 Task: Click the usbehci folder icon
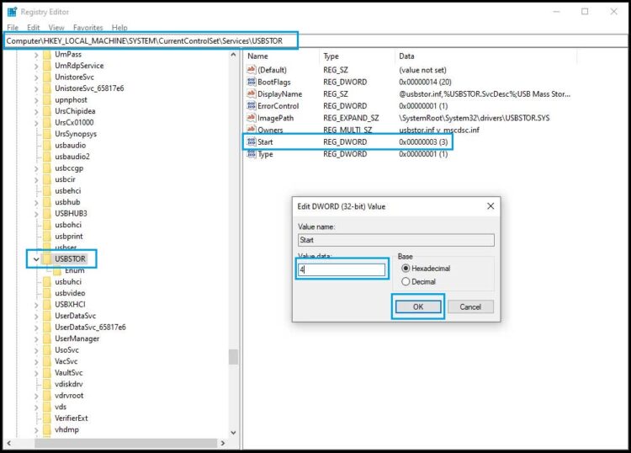[x=47, y=191]
